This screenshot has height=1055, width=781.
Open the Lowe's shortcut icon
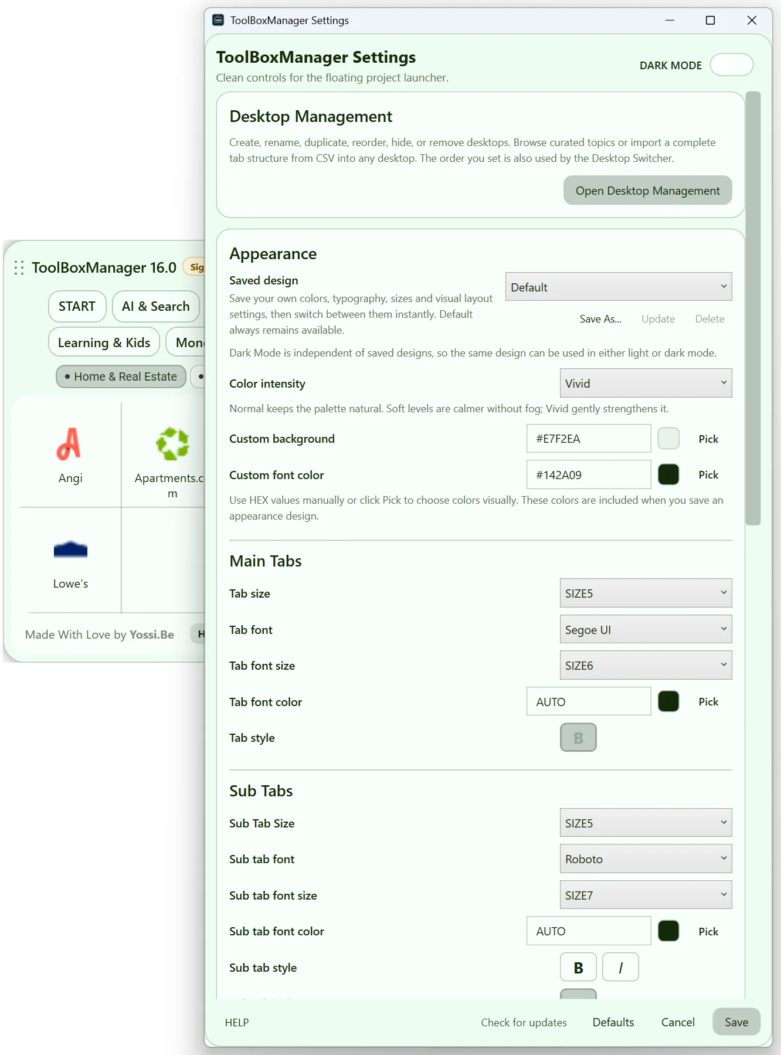(x=70, y=549)
